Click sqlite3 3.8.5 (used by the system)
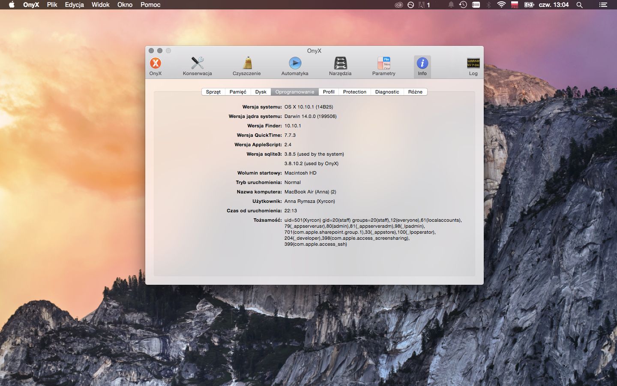 314,154
